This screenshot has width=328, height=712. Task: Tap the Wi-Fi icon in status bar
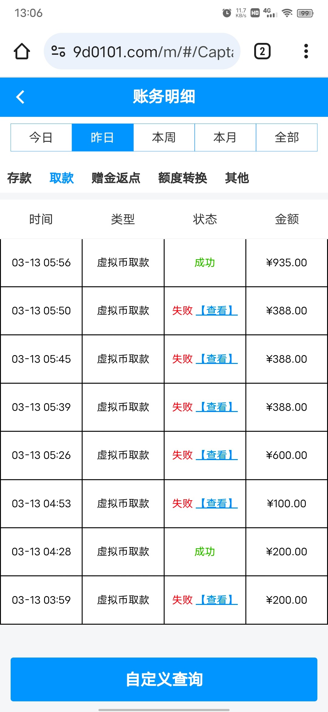[x=287, y=13]
